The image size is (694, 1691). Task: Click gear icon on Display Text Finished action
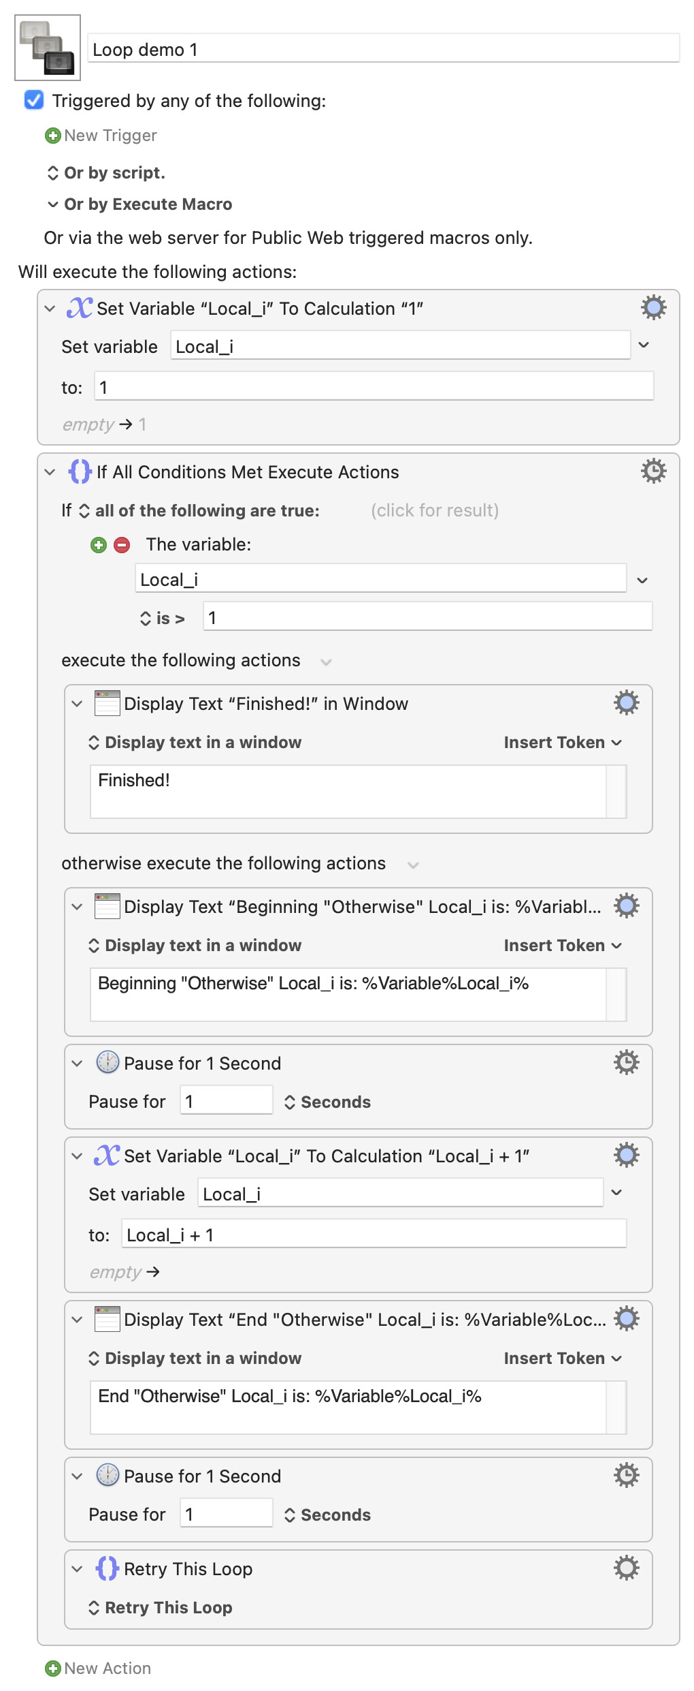tap(626, 702)
